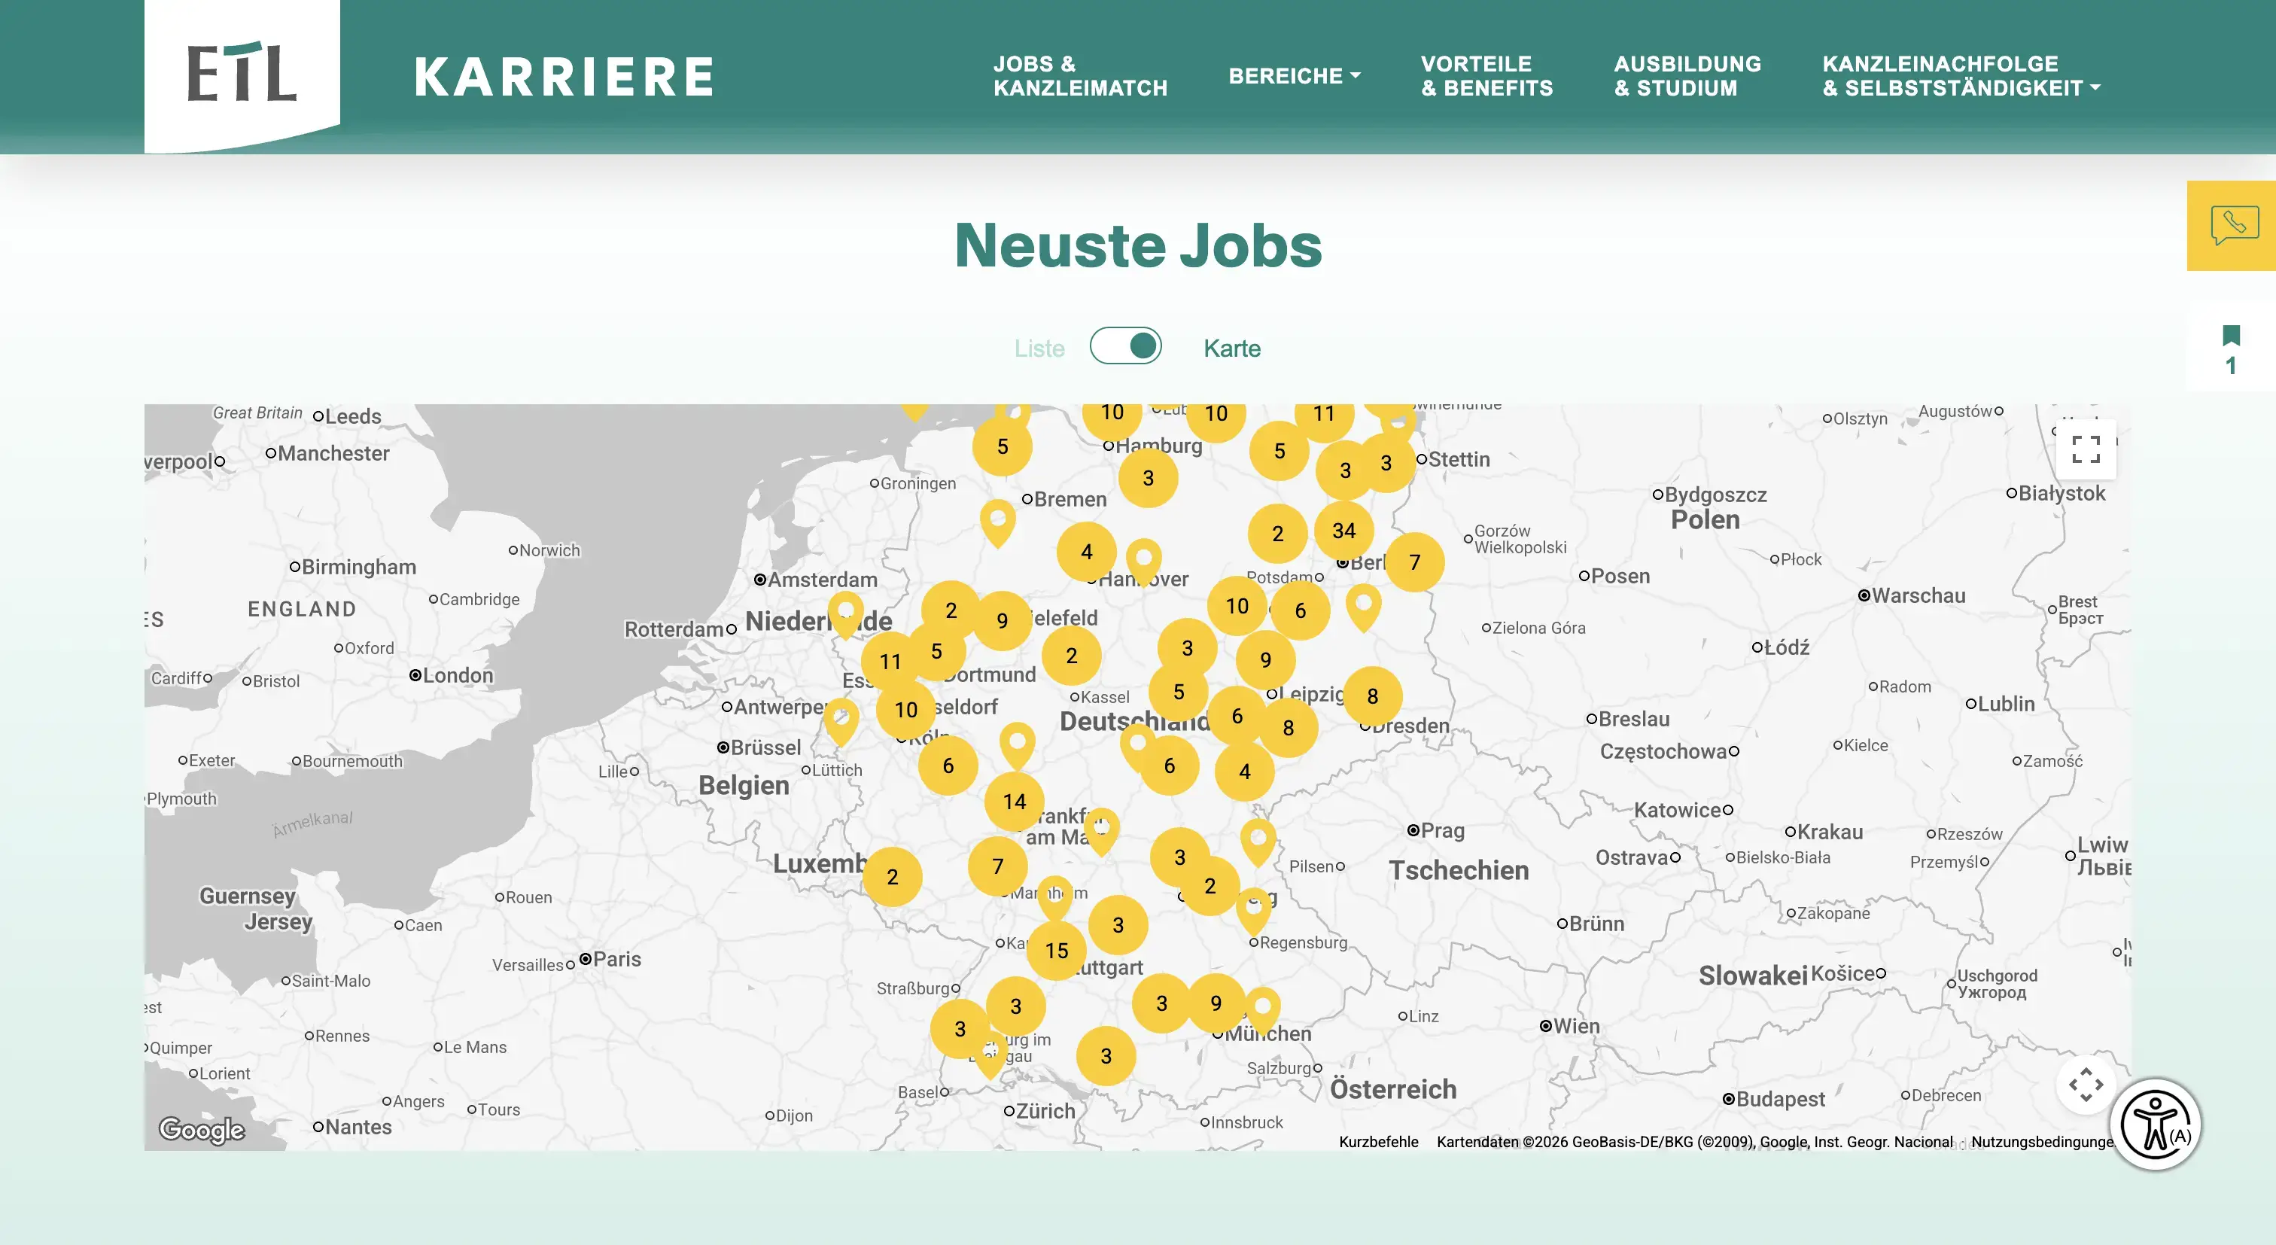Image resolution: width=2276 pixels, height=1245 pixels.
Task: Open Vorteile & Benefits menu item
Action: click(x=1486, y=76)
